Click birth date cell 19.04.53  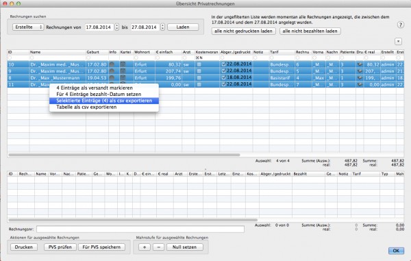point(97,78)
